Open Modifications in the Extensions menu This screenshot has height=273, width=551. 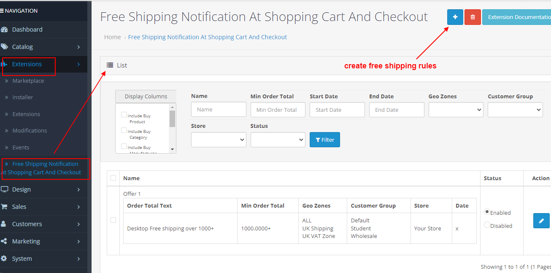pos(29,130)
